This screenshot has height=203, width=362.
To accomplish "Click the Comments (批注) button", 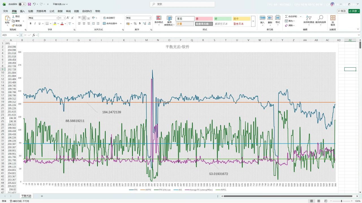I will point(342,11).
